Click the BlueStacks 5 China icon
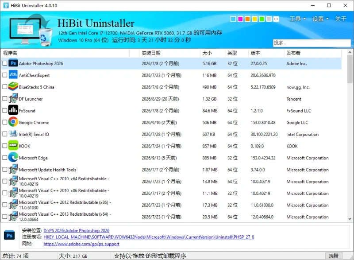The width and height of the screenshot is (354, 260). point(13,87)
